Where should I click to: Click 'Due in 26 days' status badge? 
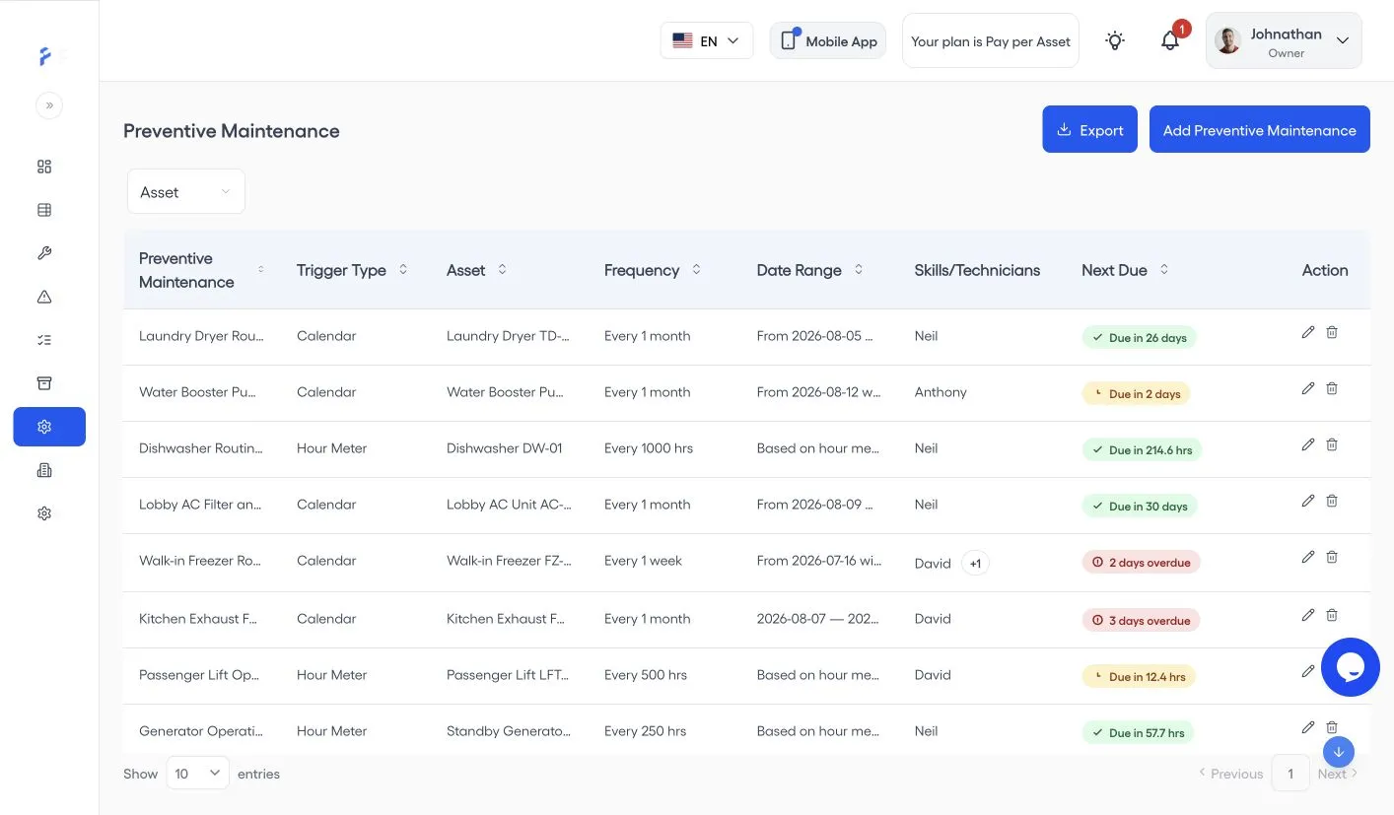(1139, 338)
